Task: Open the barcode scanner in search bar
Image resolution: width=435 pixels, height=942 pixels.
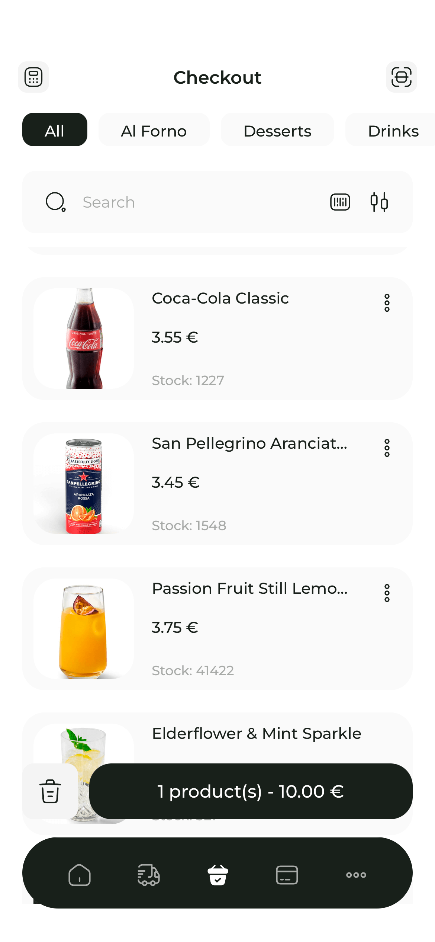Action: pos(340,202)
